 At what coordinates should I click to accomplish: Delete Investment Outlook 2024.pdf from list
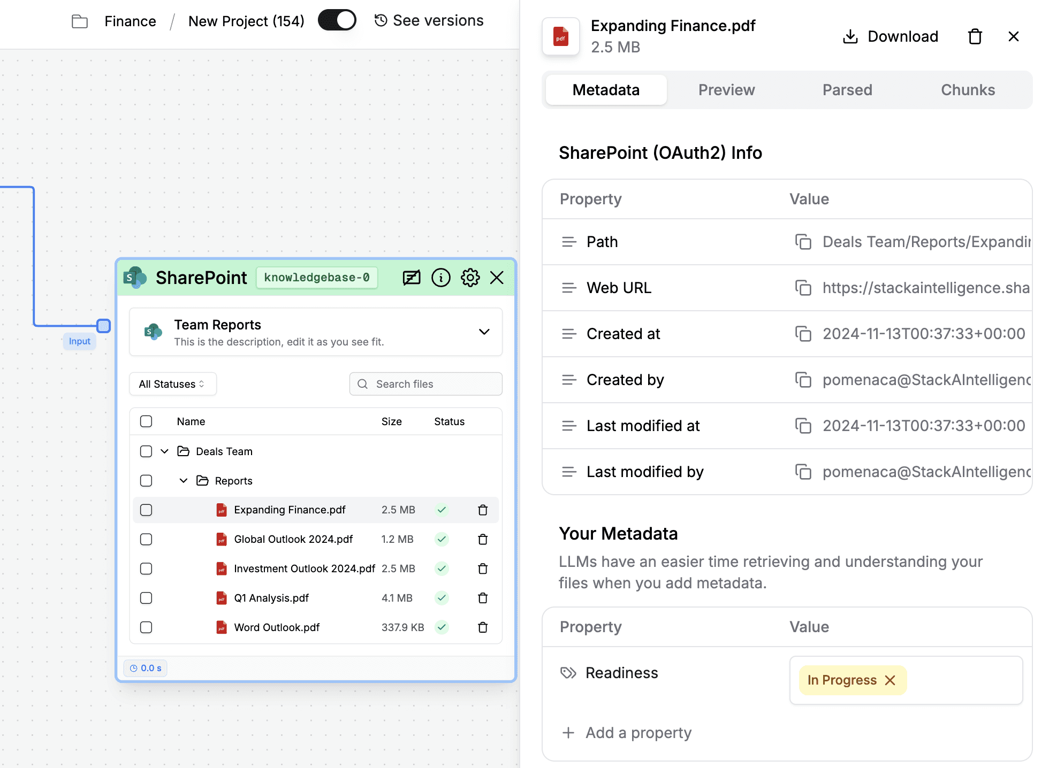coord(483,569)
